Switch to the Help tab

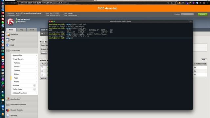pyautogui.click(x=21, y=30)
